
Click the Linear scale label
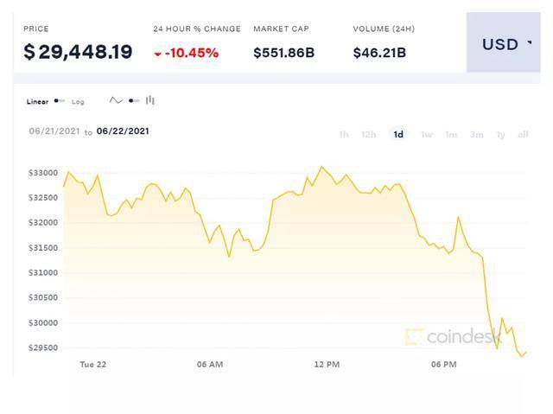tap(37, 102)
